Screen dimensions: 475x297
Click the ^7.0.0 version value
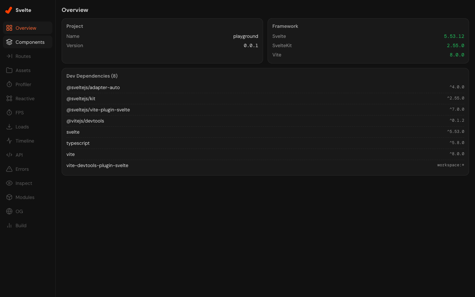click(457, 110)
